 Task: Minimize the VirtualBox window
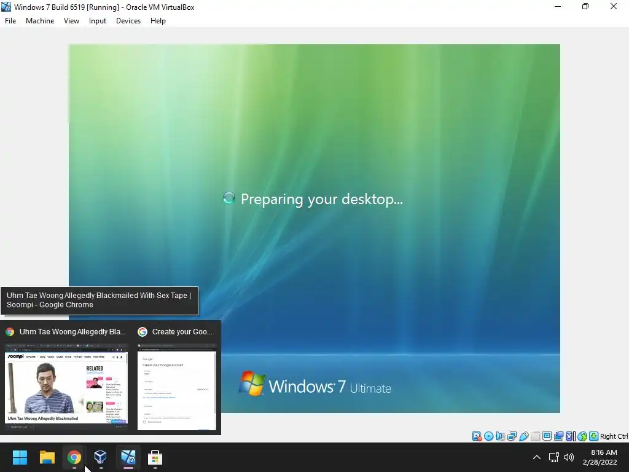coord(558,6)
